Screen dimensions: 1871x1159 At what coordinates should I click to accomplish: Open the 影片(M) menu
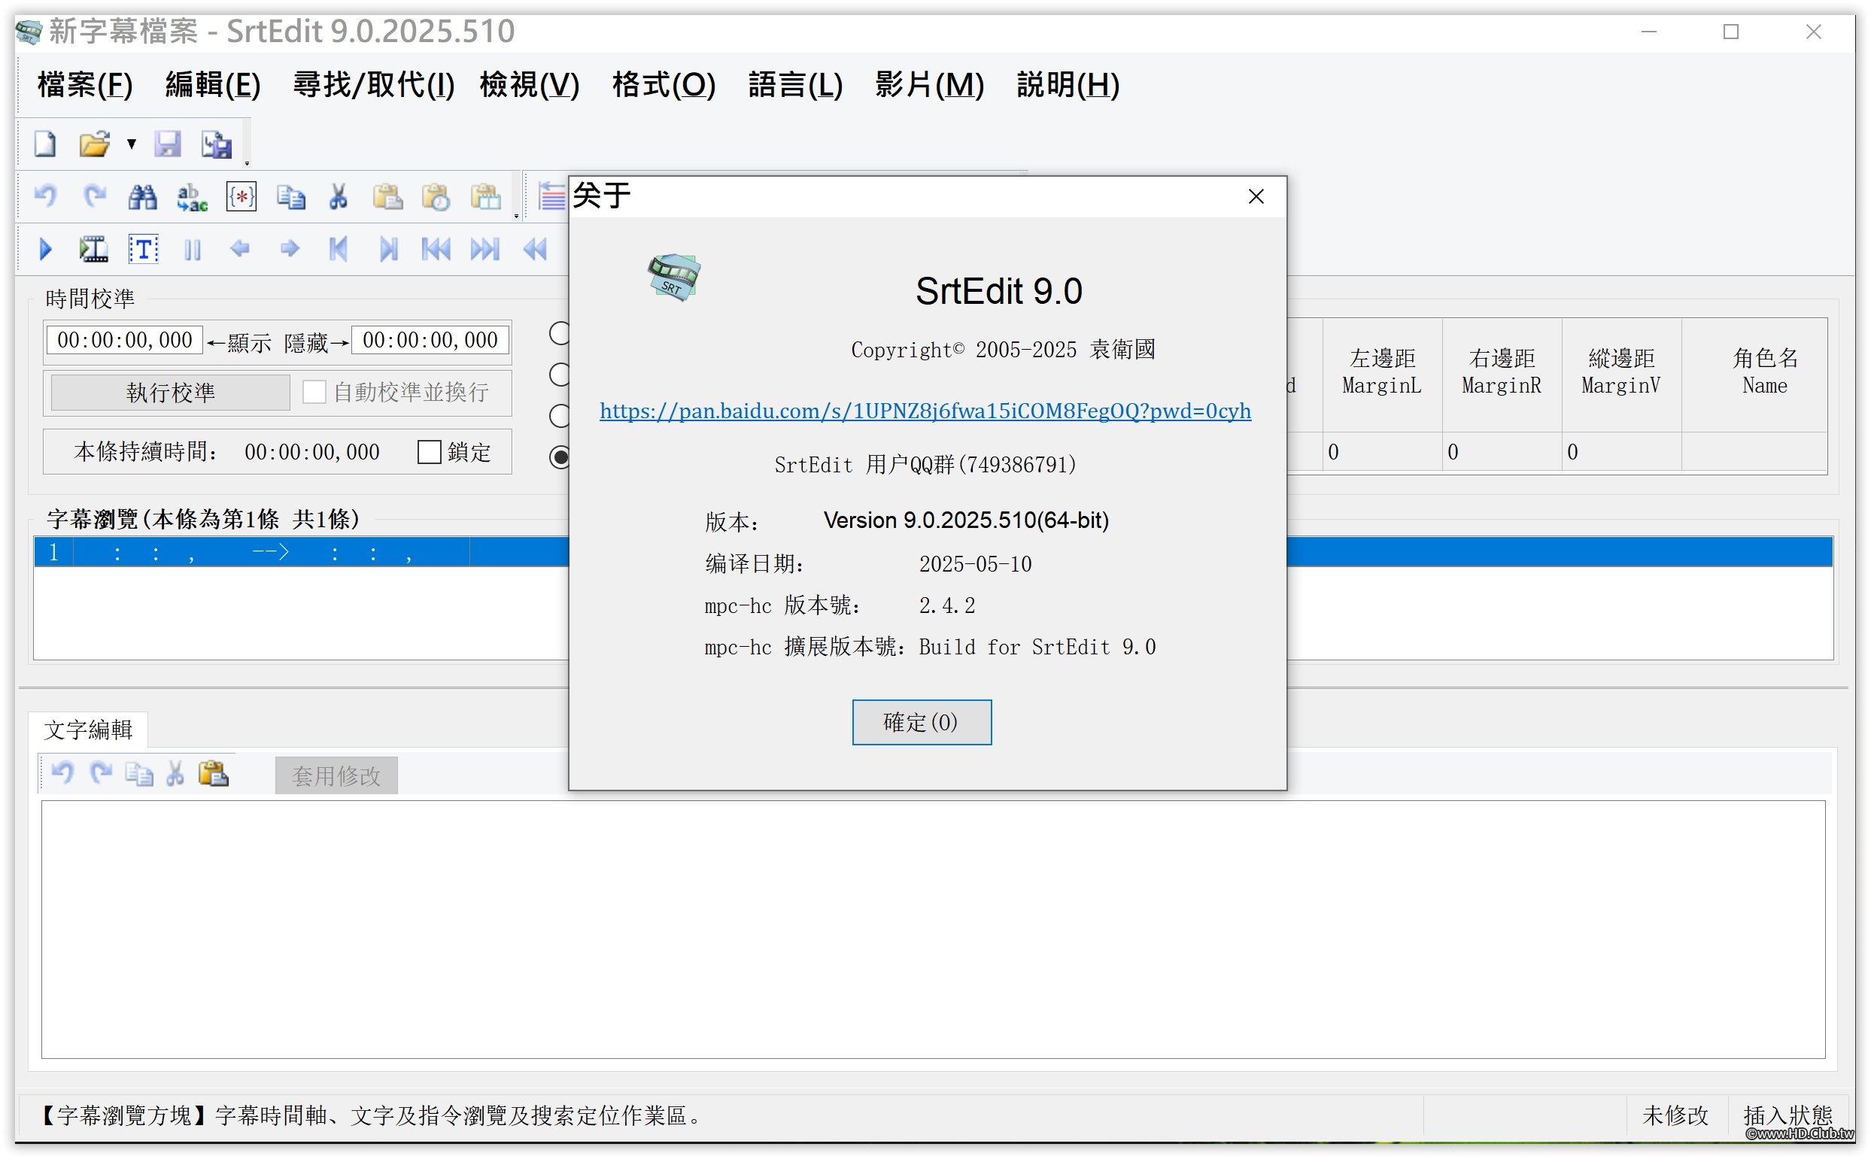[x=930, y=84]
